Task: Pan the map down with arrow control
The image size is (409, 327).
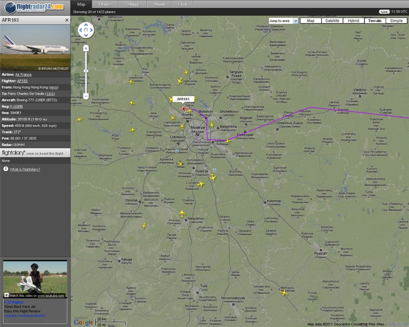Action: (x=86, y=35)
